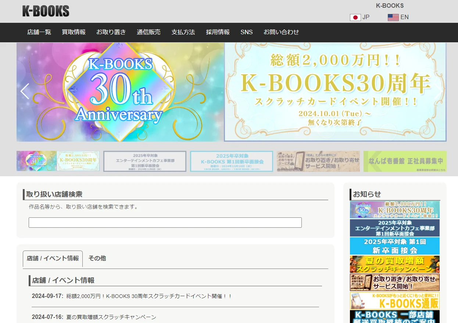Open 通信販売 menu item
Viewport: 458px width, 323px height.
(x=149, y=32)
